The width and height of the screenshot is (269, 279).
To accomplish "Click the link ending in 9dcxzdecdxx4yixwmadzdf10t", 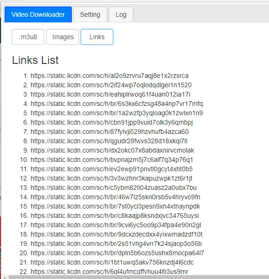I will [x=117, y=234].
